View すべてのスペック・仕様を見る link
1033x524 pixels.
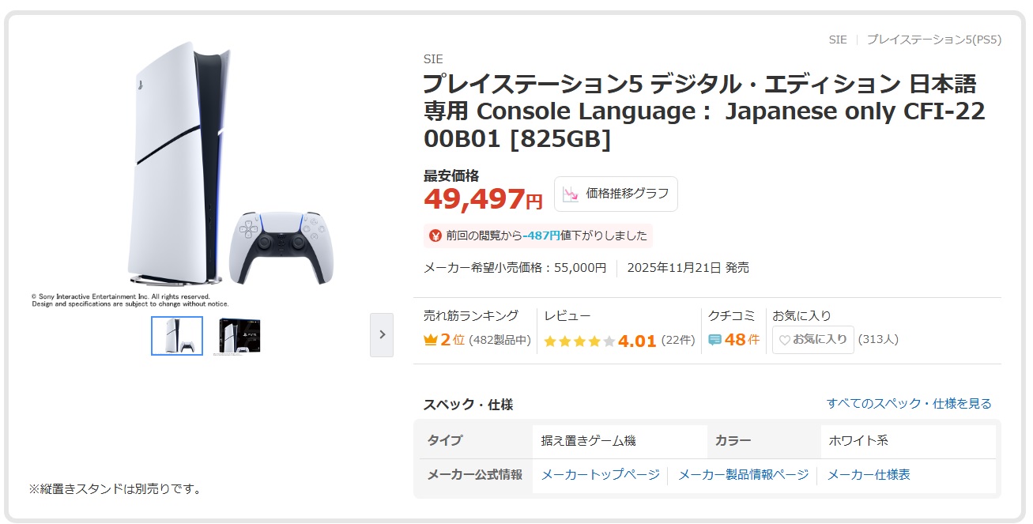(x=909, y=403)
